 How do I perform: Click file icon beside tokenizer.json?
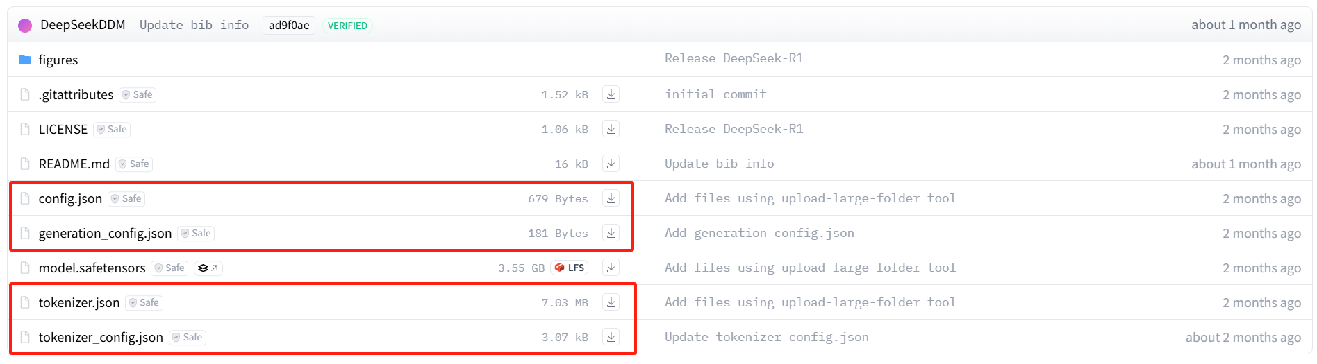click(25, 302)
